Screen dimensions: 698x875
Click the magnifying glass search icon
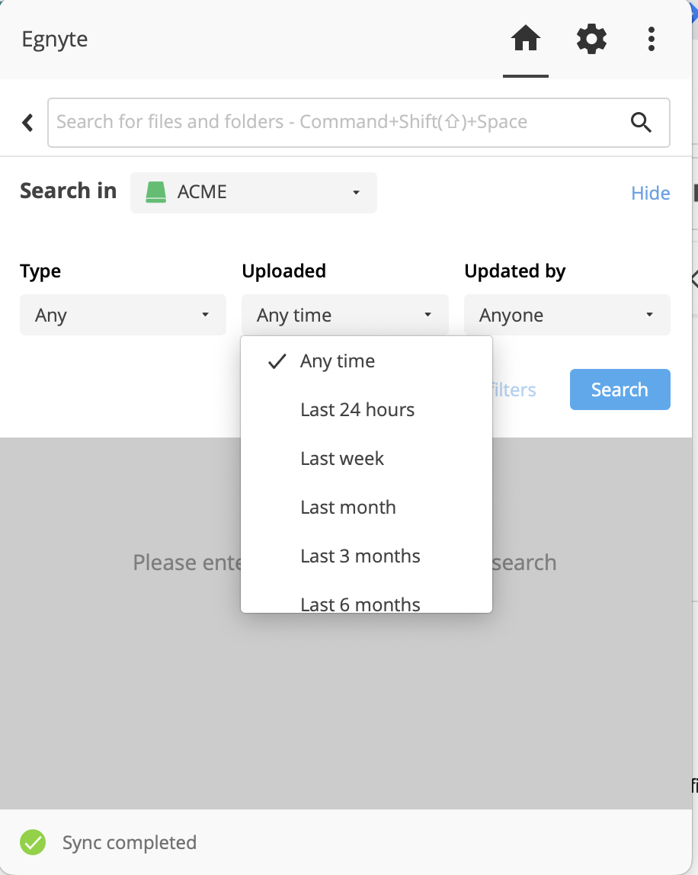click(x=641, y=122)
